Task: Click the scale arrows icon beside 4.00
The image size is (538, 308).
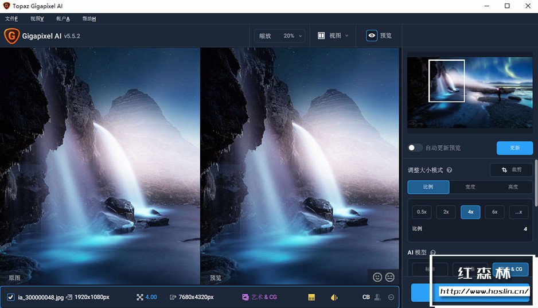Action: pos(139,297)
